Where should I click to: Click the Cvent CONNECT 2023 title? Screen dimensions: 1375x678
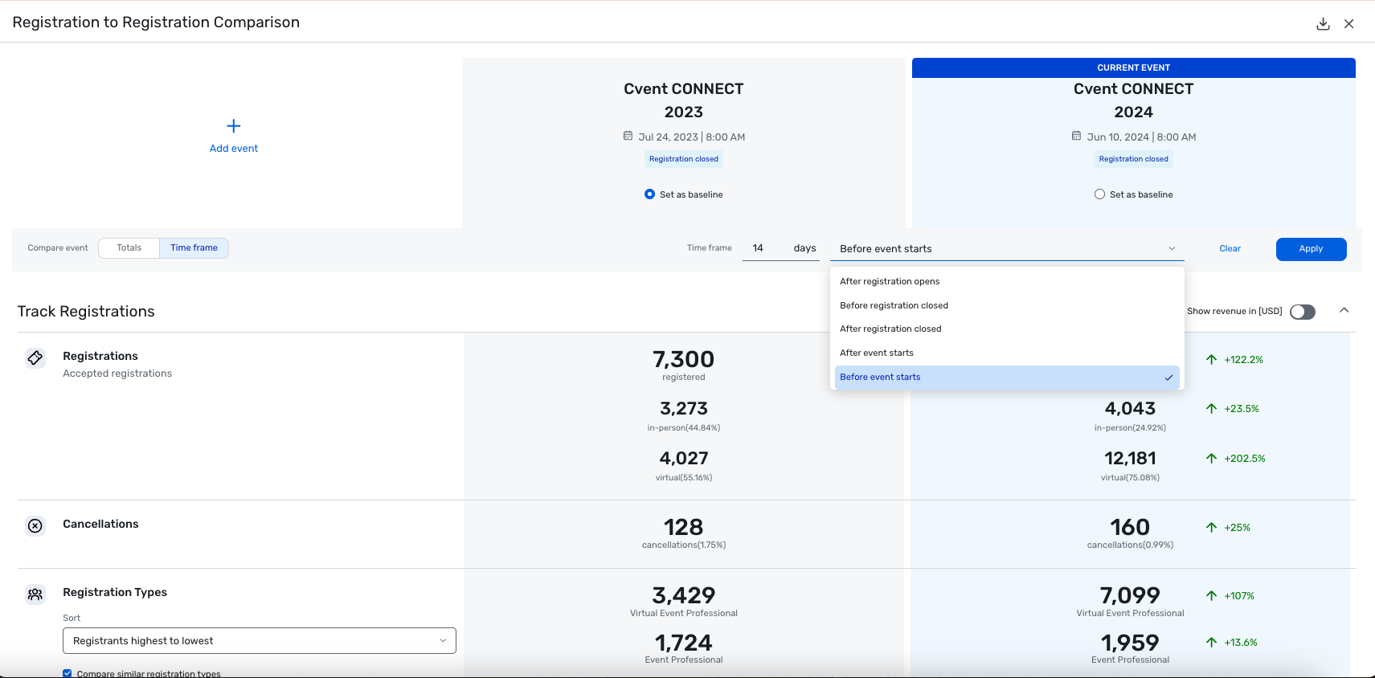tap(684, 100)
